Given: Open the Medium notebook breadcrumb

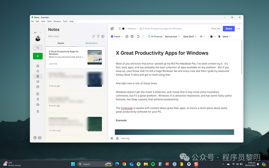Looking at the screenshot, I should (132, 29).
